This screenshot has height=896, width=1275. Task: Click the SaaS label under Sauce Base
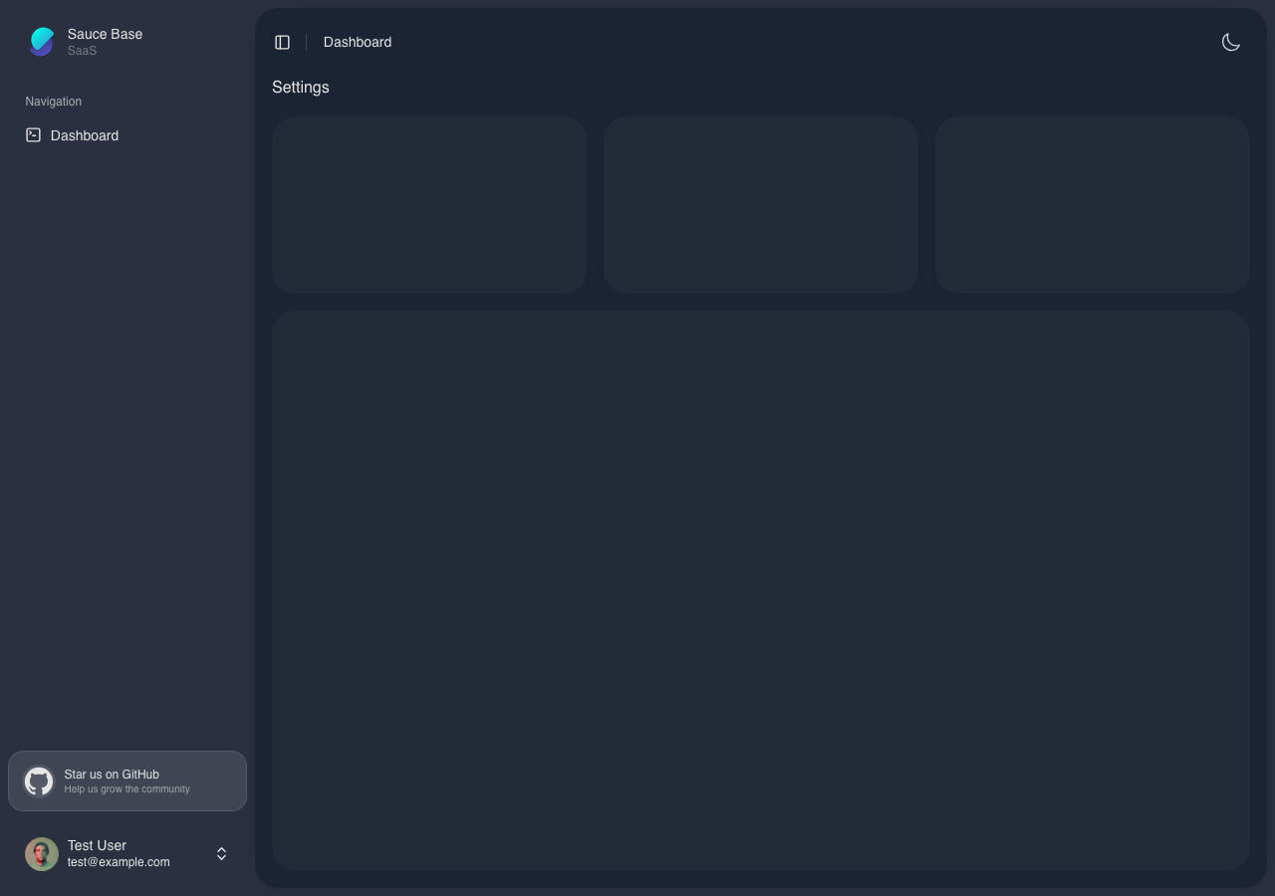tap(82, 50)
